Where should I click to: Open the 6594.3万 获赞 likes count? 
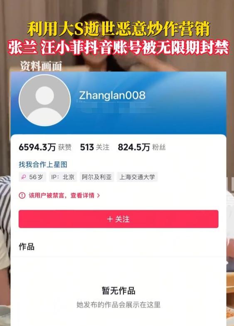pyautogui.click(x=45, y=147)
